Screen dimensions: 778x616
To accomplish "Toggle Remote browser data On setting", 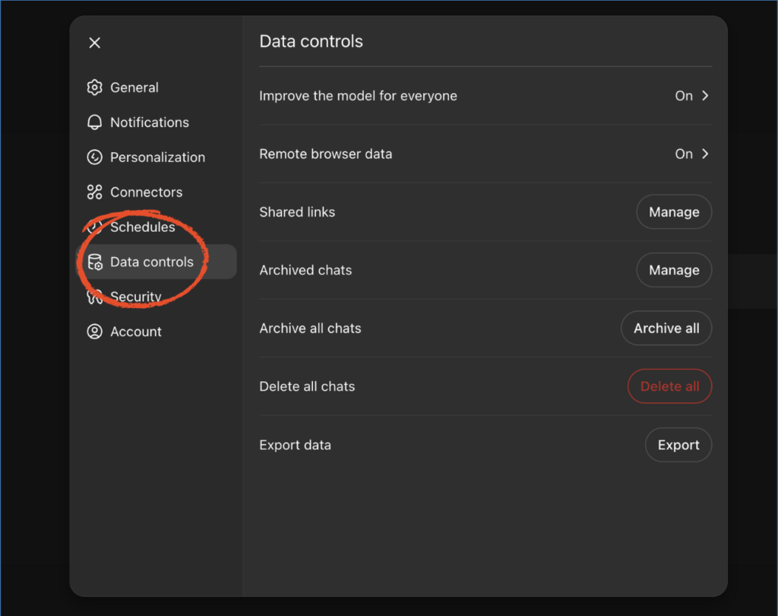I will [684, 154].
